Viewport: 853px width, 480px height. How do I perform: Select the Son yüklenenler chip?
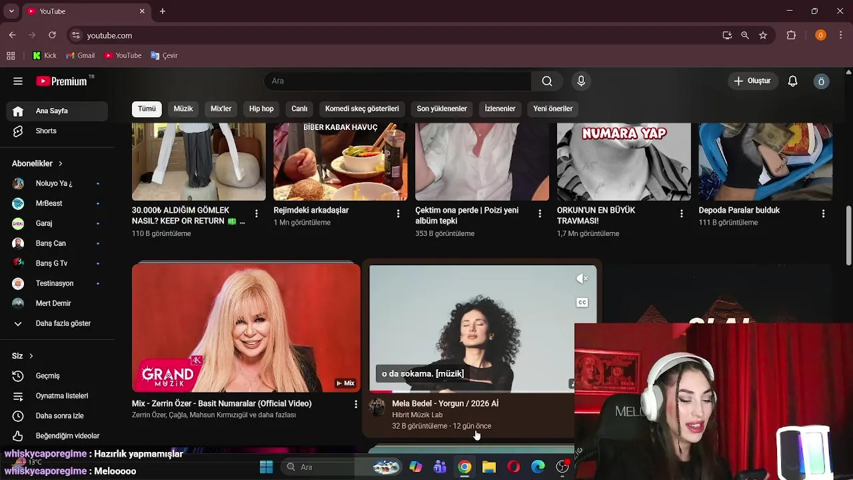[x=442, y=109]
